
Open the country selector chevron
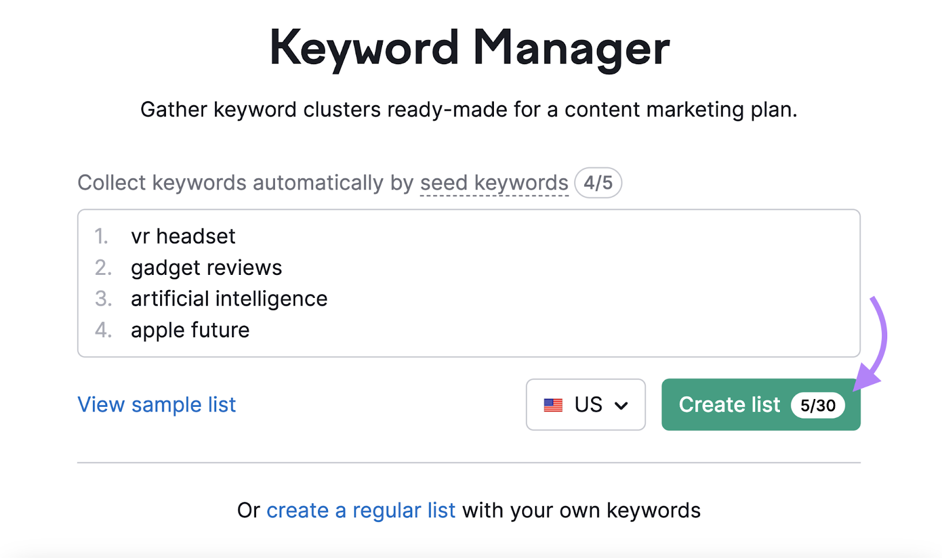tap(622, 405)
